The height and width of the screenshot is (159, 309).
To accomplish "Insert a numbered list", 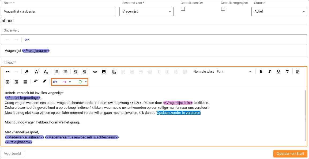I will (x=56, y=72).
